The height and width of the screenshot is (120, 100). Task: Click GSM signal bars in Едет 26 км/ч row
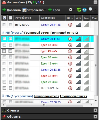pos(87,57)
